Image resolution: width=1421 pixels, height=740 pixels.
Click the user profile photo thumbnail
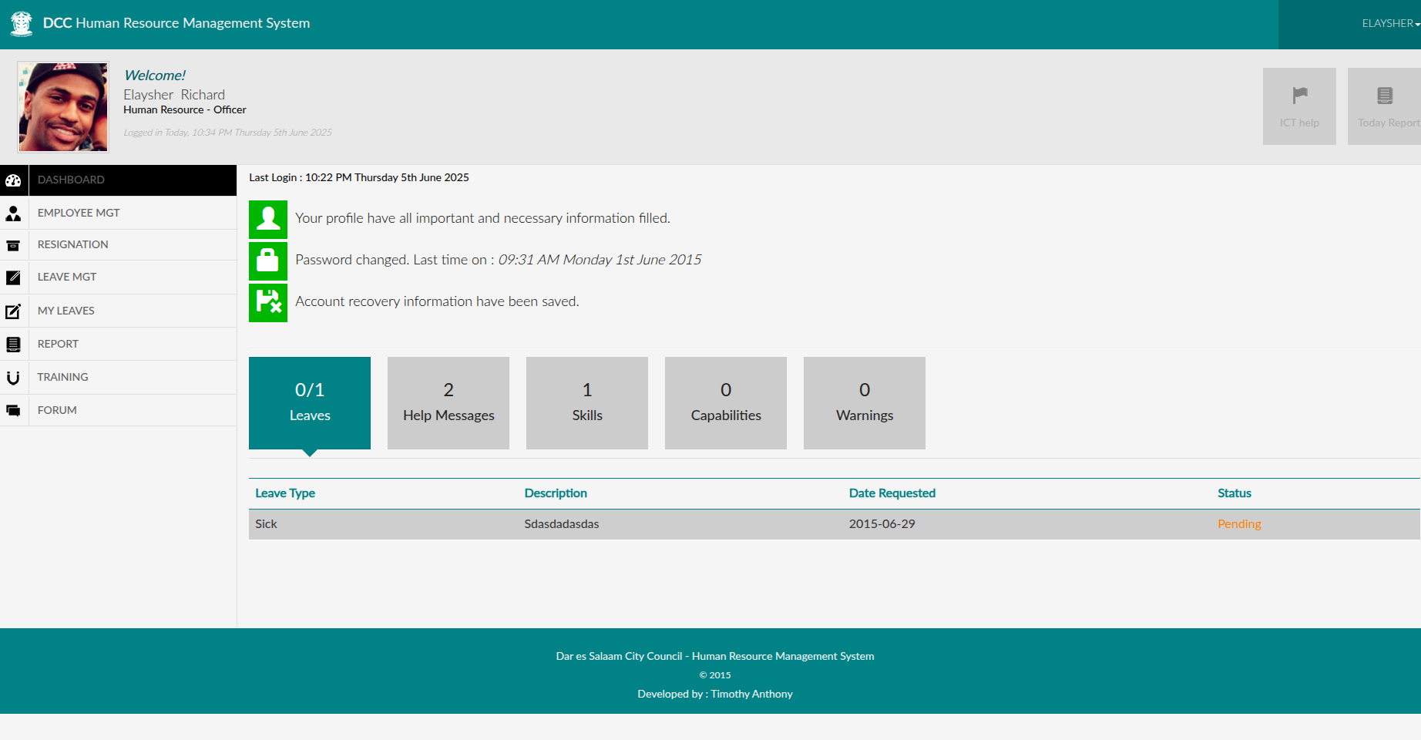[x=63, y=107]
